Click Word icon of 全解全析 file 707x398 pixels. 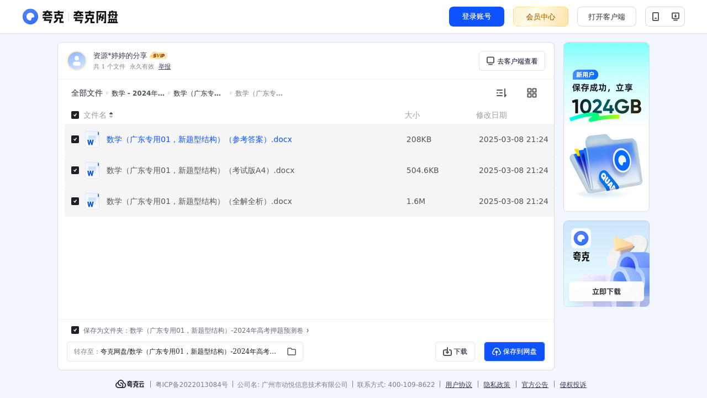[92, 201]
